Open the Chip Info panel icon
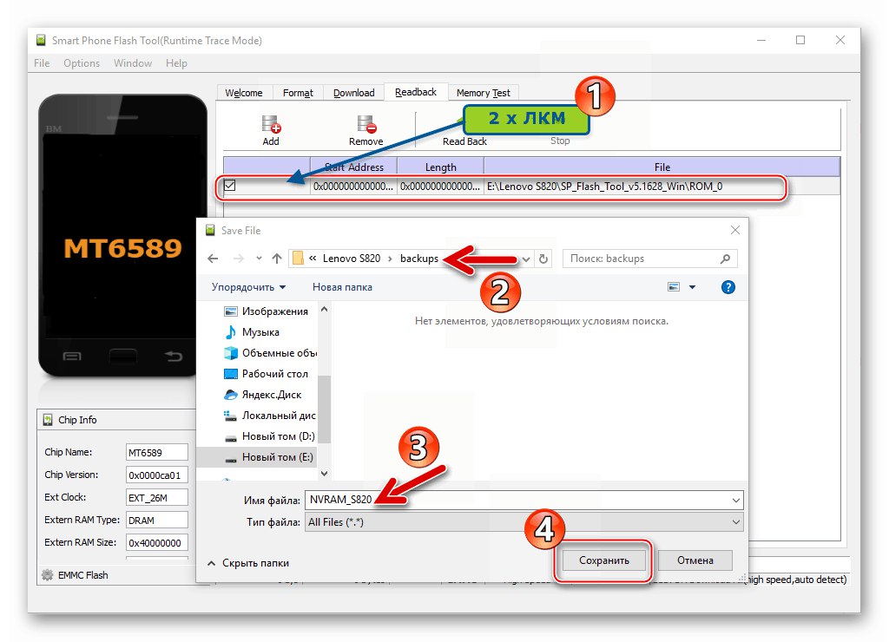 48,420
